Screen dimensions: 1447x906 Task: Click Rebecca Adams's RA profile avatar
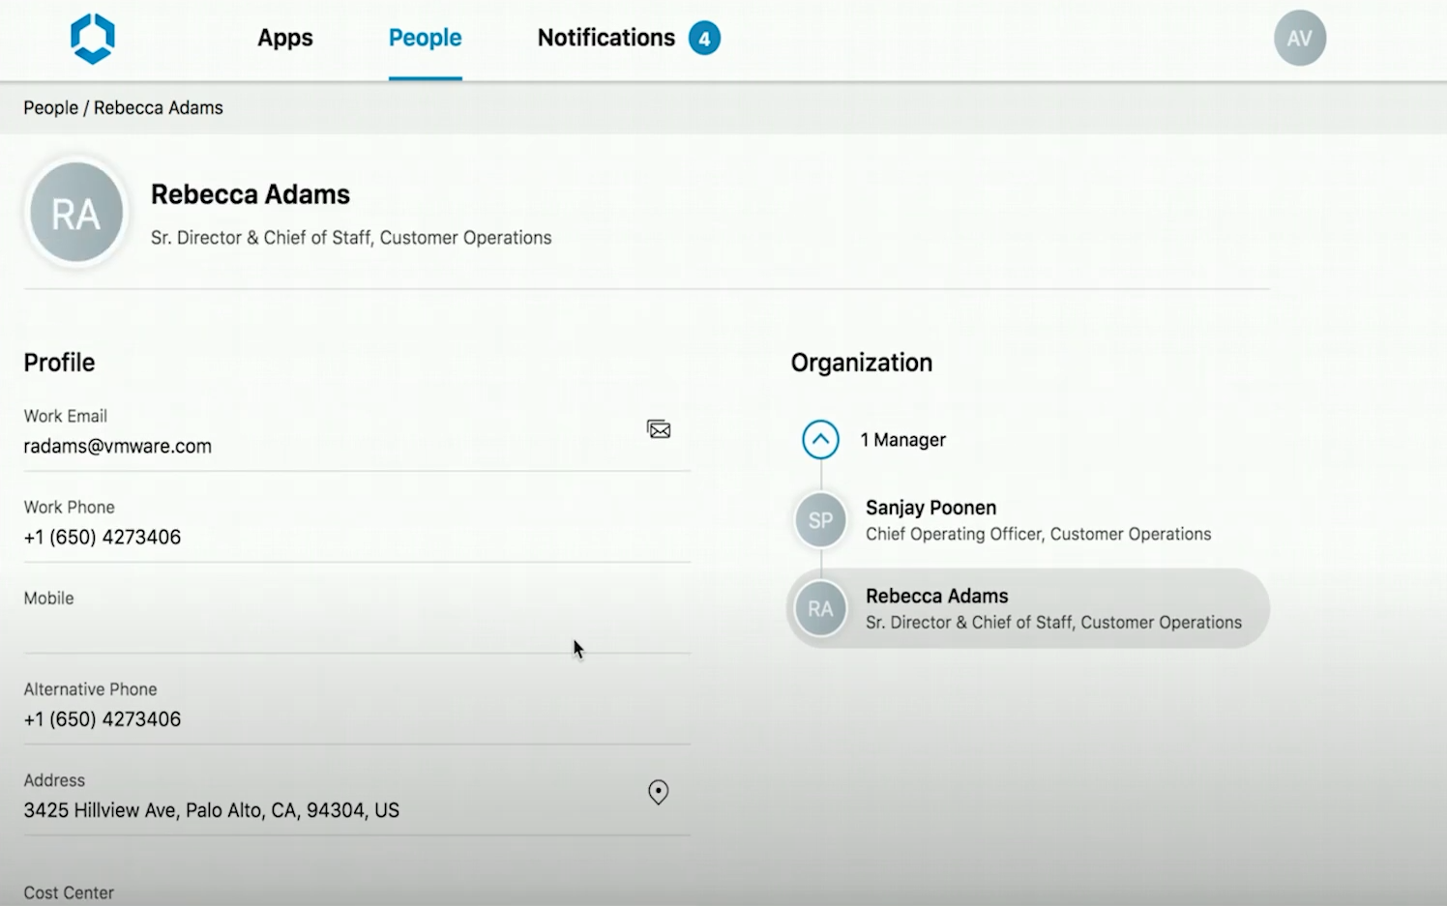point(75,212)
